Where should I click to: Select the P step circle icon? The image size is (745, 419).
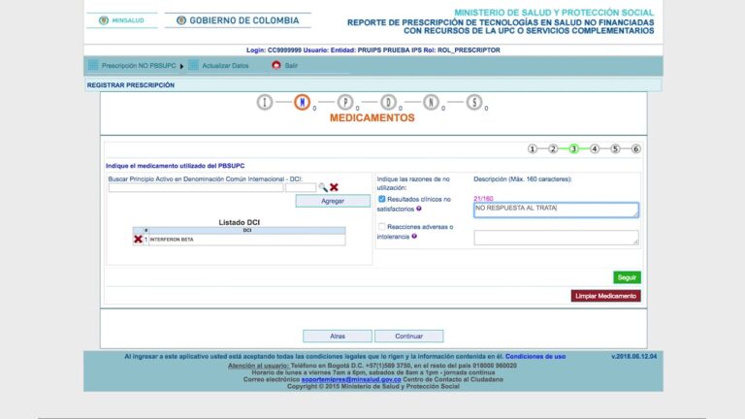pos(345,102)
